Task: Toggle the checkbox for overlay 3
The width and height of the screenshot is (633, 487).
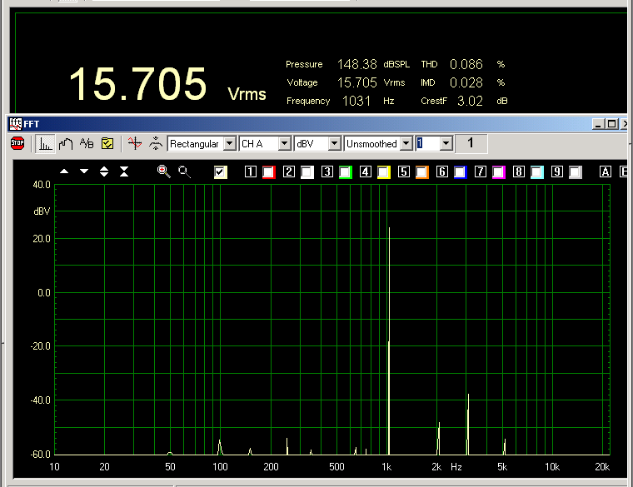Action: [x=344, y=172]
